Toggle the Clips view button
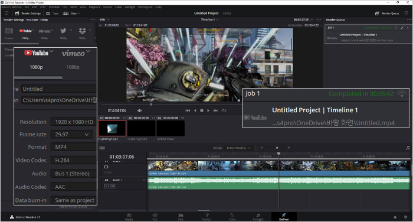 pos(70,13)
